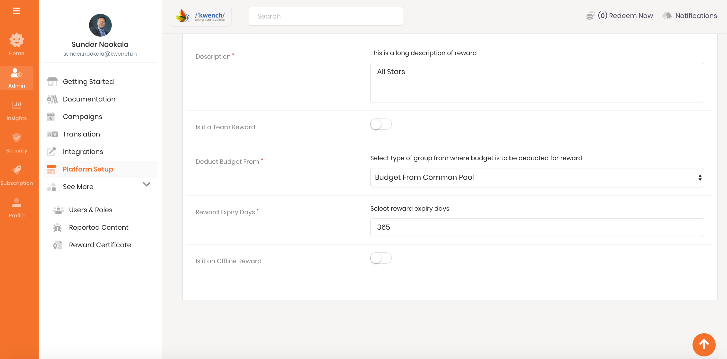The height and width of the screenshot is (359, 727).
Task: Click scroll-to-top arrow button
Action: (704, 344)
